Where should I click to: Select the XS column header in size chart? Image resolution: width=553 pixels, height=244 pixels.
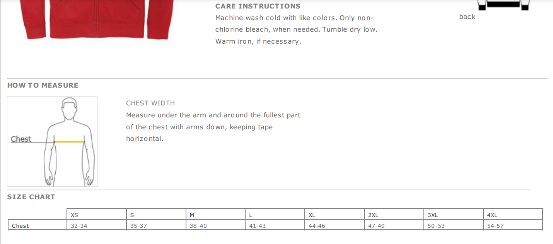tap(74, 215)
